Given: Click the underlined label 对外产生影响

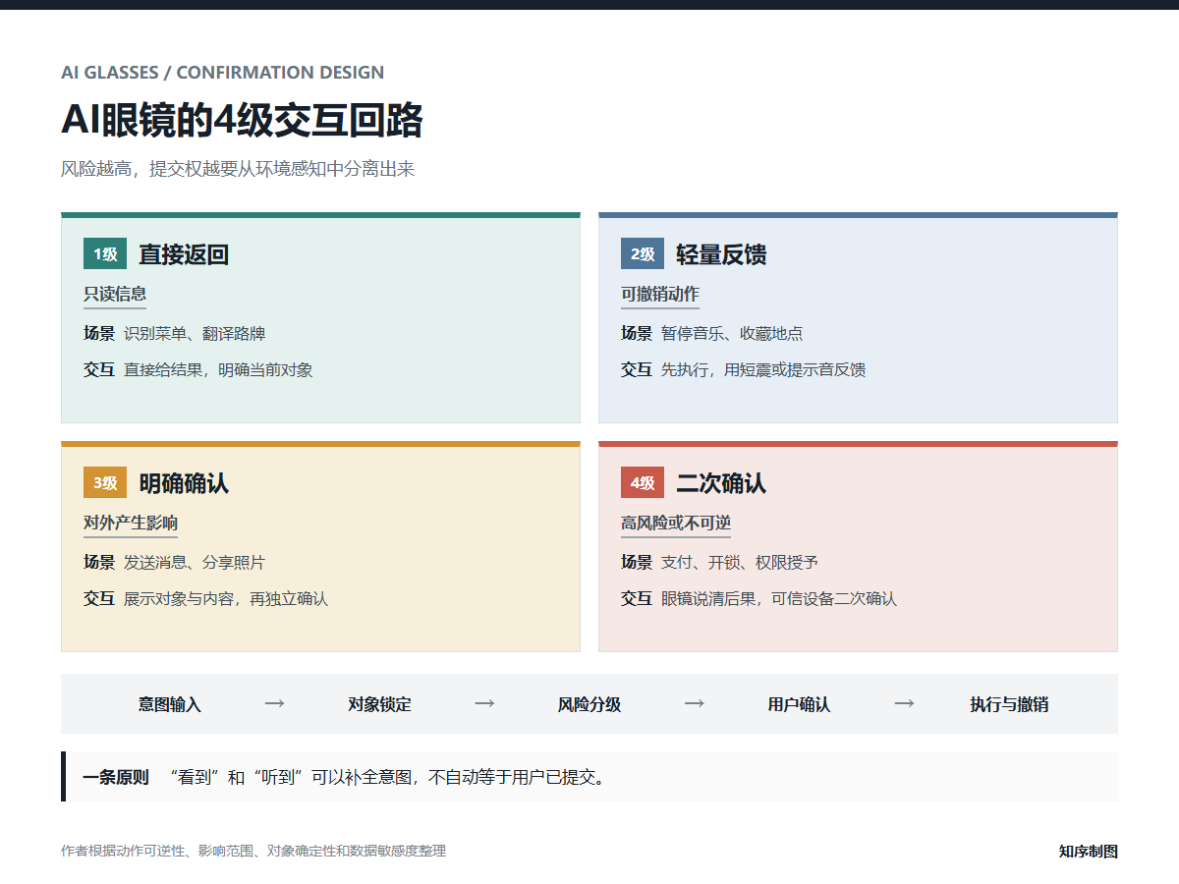Looking at the screenshot, I should (131, 523).
